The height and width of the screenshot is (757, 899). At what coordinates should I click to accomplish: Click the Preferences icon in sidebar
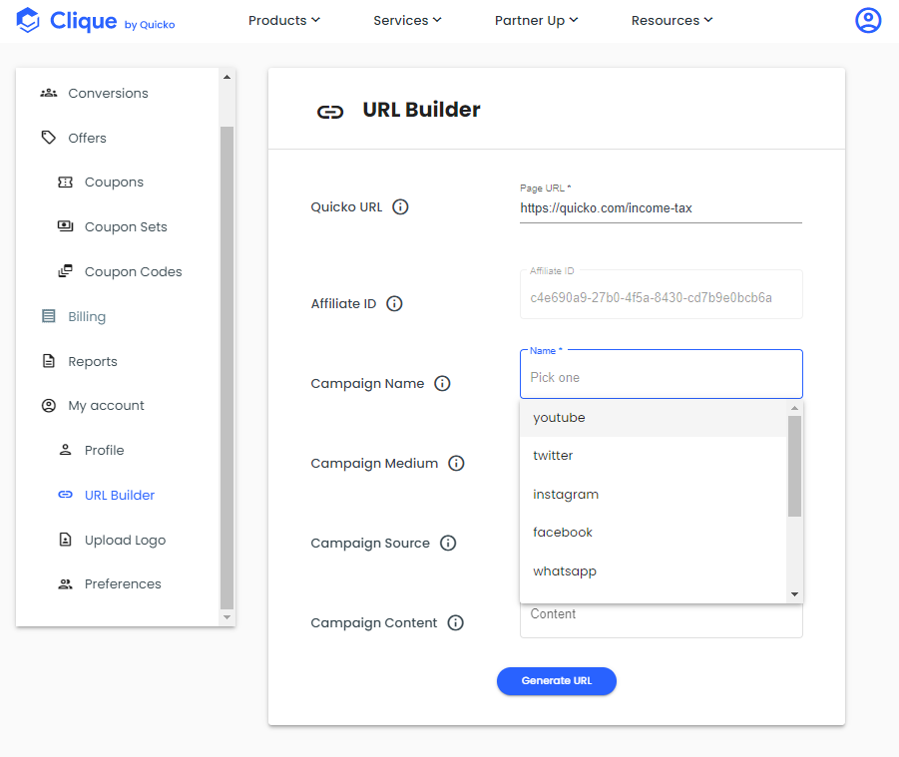66,583
